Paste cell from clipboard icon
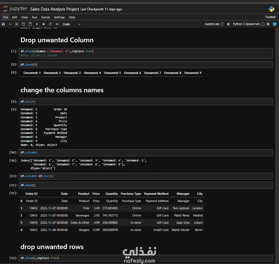The height and width of the screenshot is (264, 279). tap(30, 24)
